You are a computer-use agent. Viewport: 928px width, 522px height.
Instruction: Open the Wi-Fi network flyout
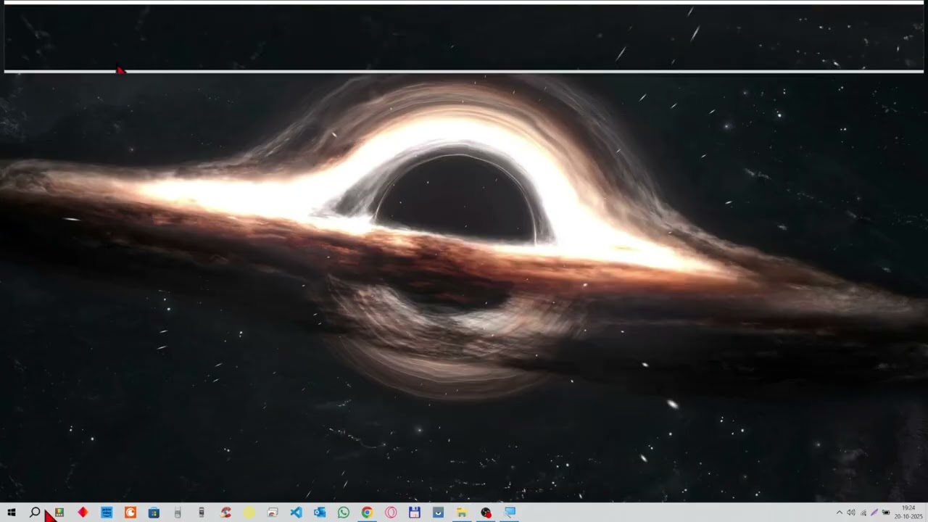863,513
